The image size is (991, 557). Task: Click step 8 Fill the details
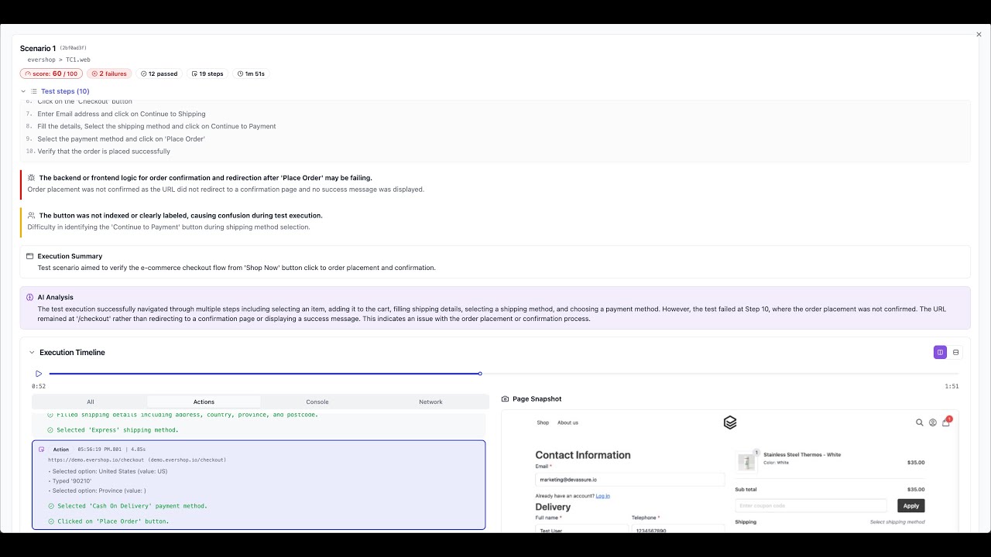[x=156, y=126]
